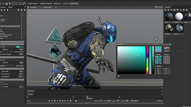Click the Similar button in Color Picker
This screenshot has height=107, width=191.
pos(158,55)
